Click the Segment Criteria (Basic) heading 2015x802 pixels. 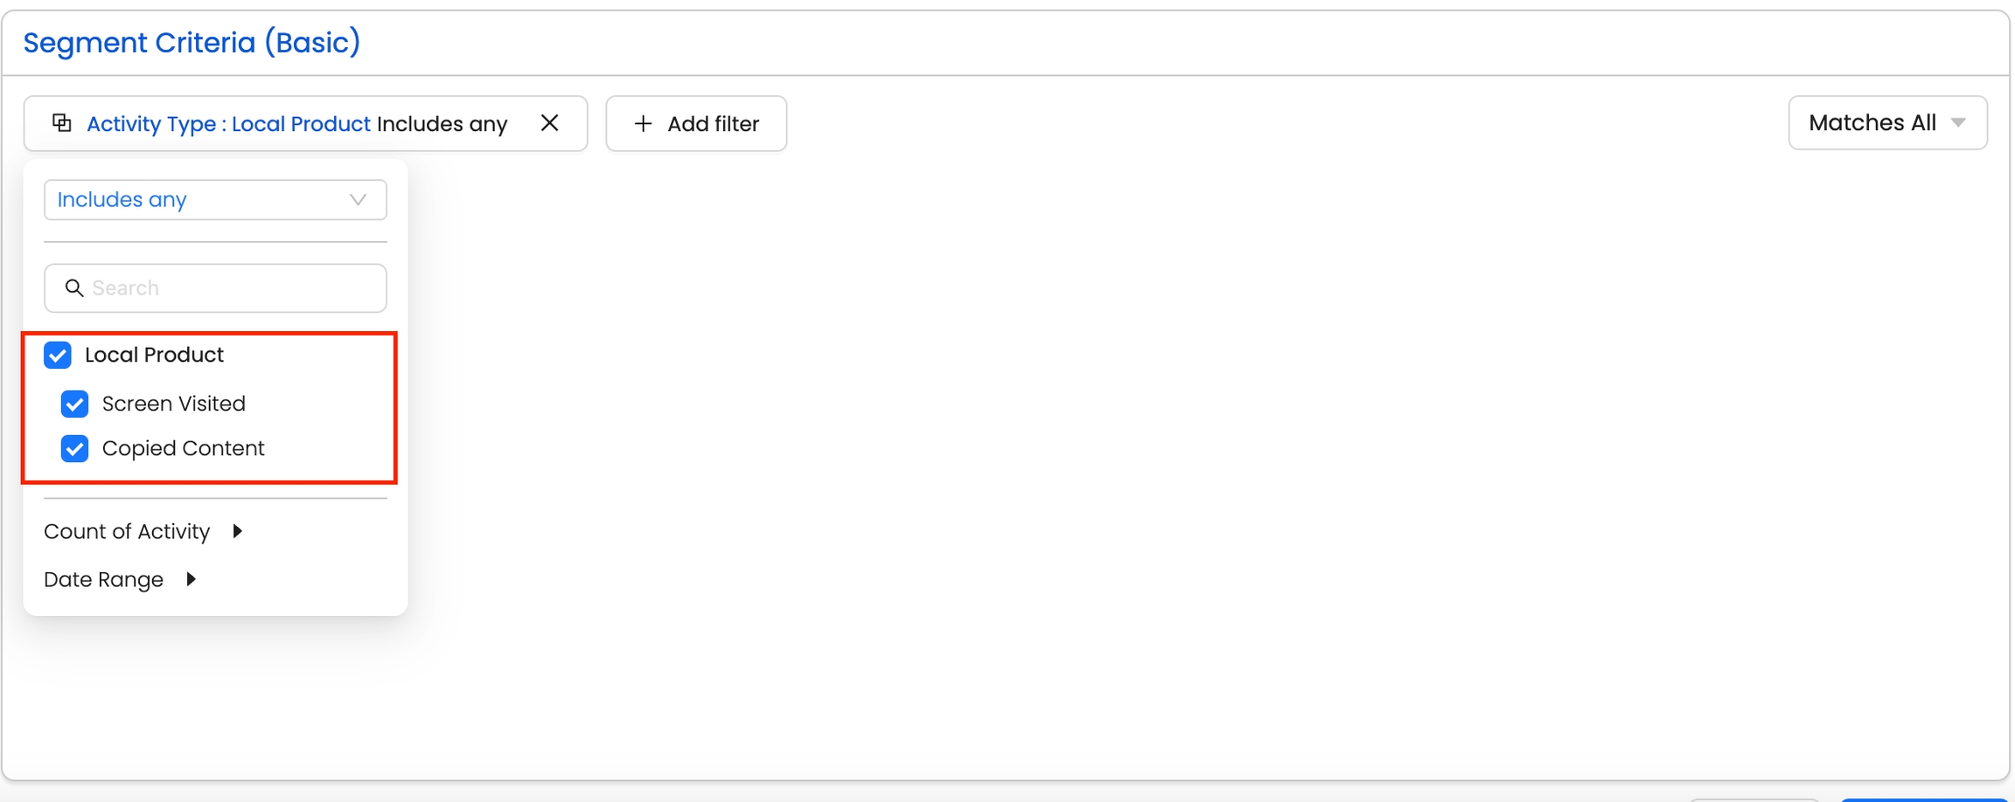pyautogui.click(x=192, y=43)
